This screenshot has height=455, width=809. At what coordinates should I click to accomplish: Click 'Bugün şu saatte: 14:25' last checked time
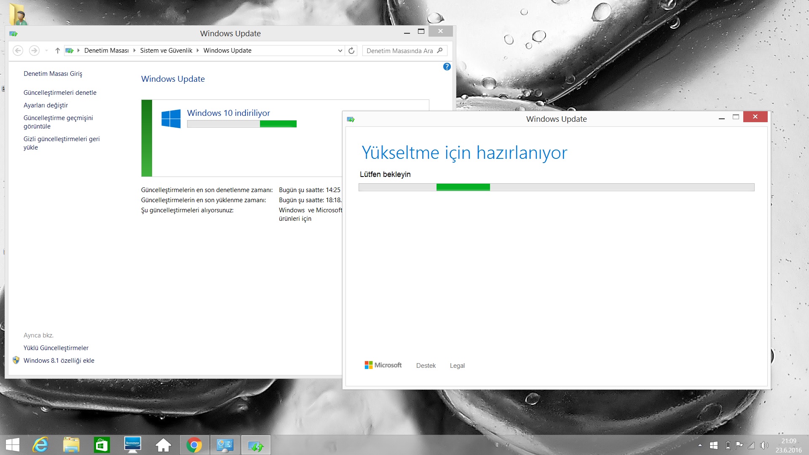click(310, 190)
